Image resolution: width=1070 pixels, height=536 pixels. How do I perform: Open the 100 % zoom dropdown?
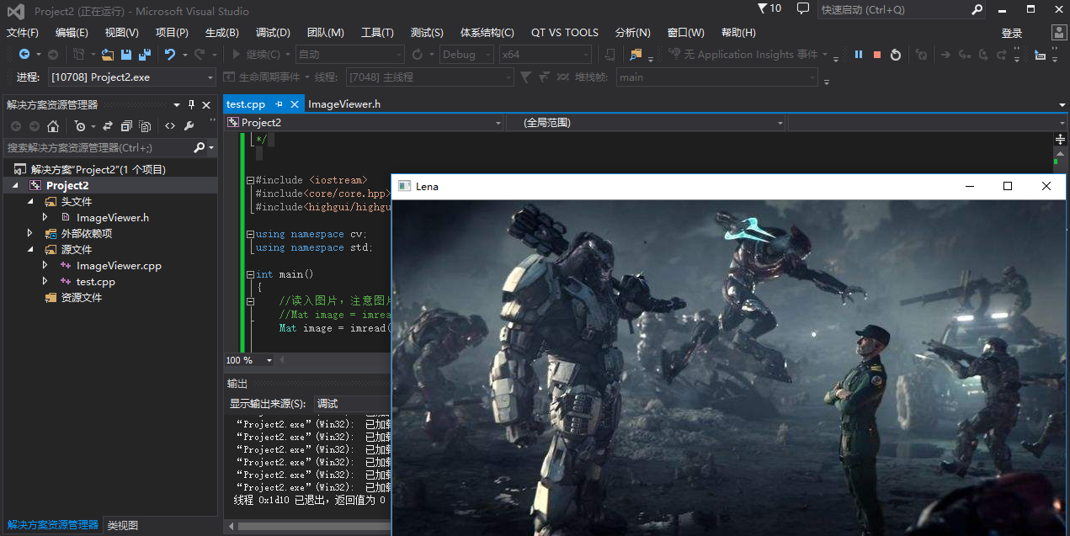point(269,360)
